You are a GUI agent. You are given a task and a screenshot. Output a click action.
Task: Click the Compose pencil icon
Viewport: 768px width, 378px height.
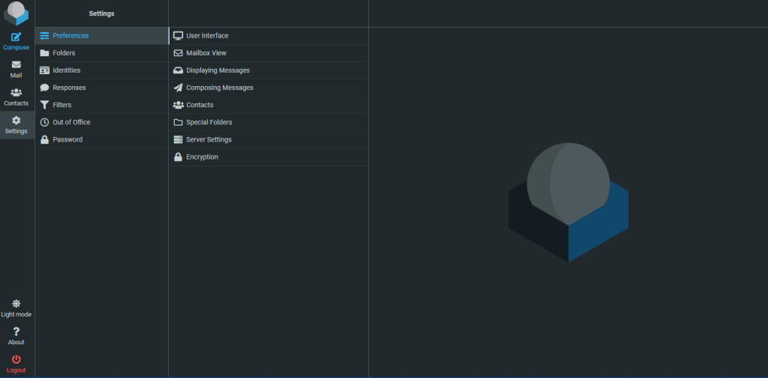coord(16,37)
